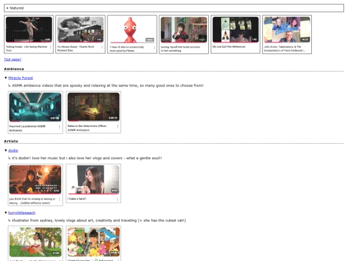Open options menu for It's Always Sunny video
This screenshot has height=261, width=348.
pyautogui.click(x=102, y=47)
